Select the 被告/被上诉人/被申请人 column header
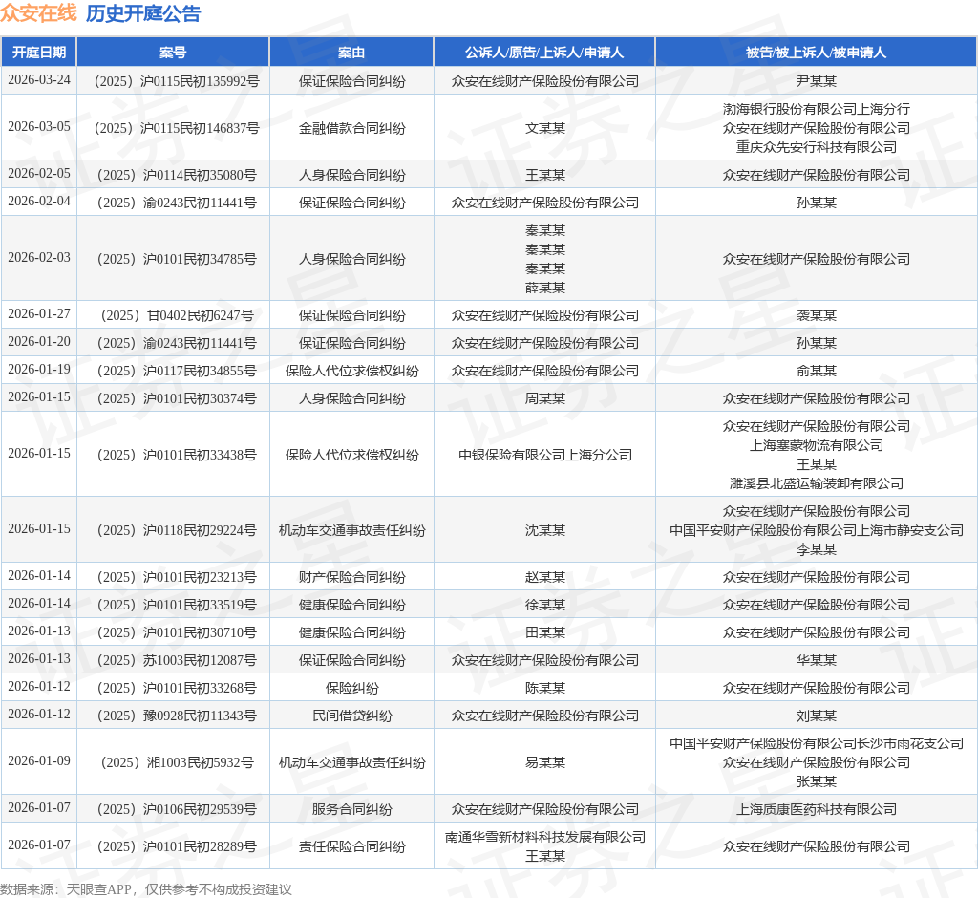978x898 pixels. tap(816, 53)
